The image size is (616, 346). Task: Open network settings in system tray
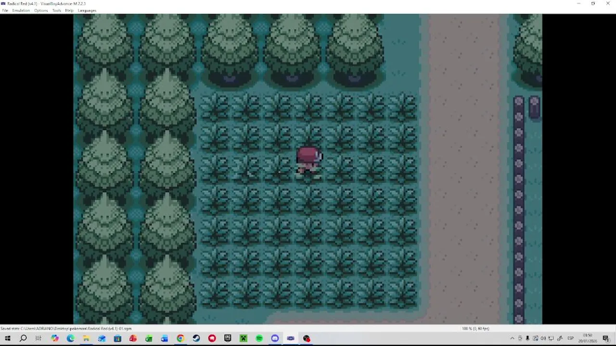(551, 339)
